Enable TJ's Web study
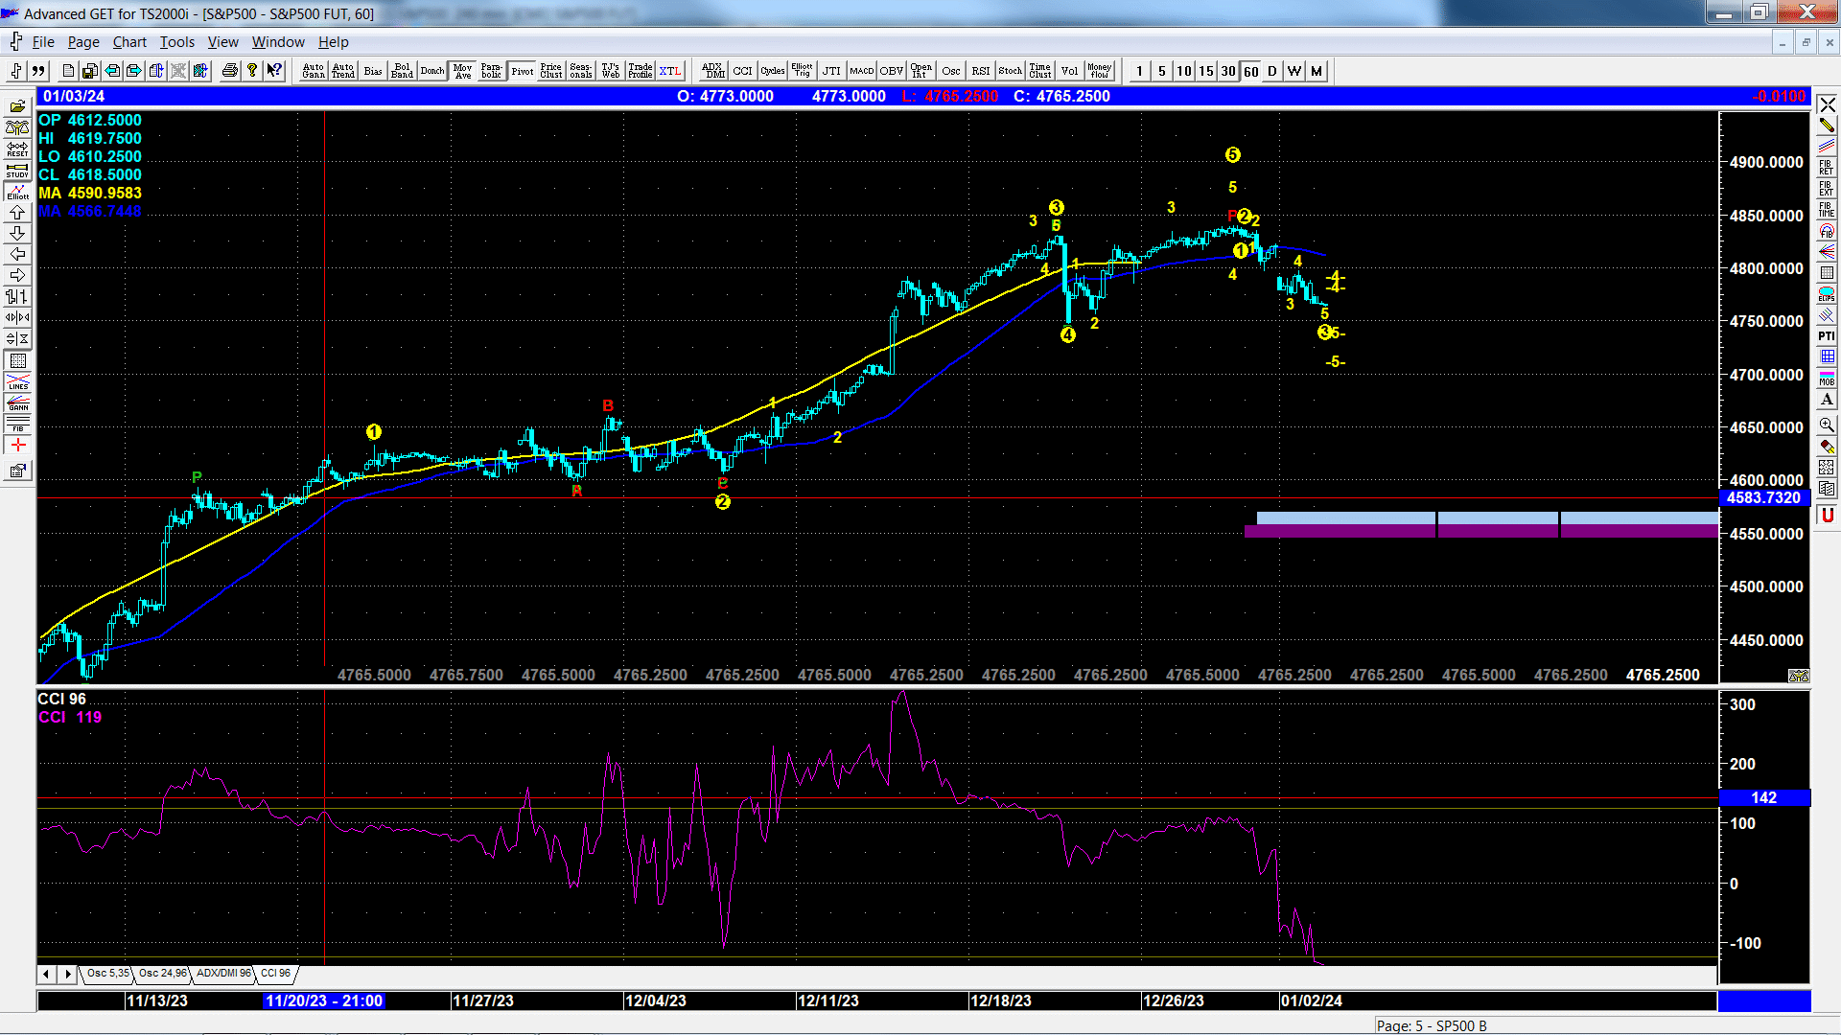Screen dimensions: 1841x1035 coord(611,71)
